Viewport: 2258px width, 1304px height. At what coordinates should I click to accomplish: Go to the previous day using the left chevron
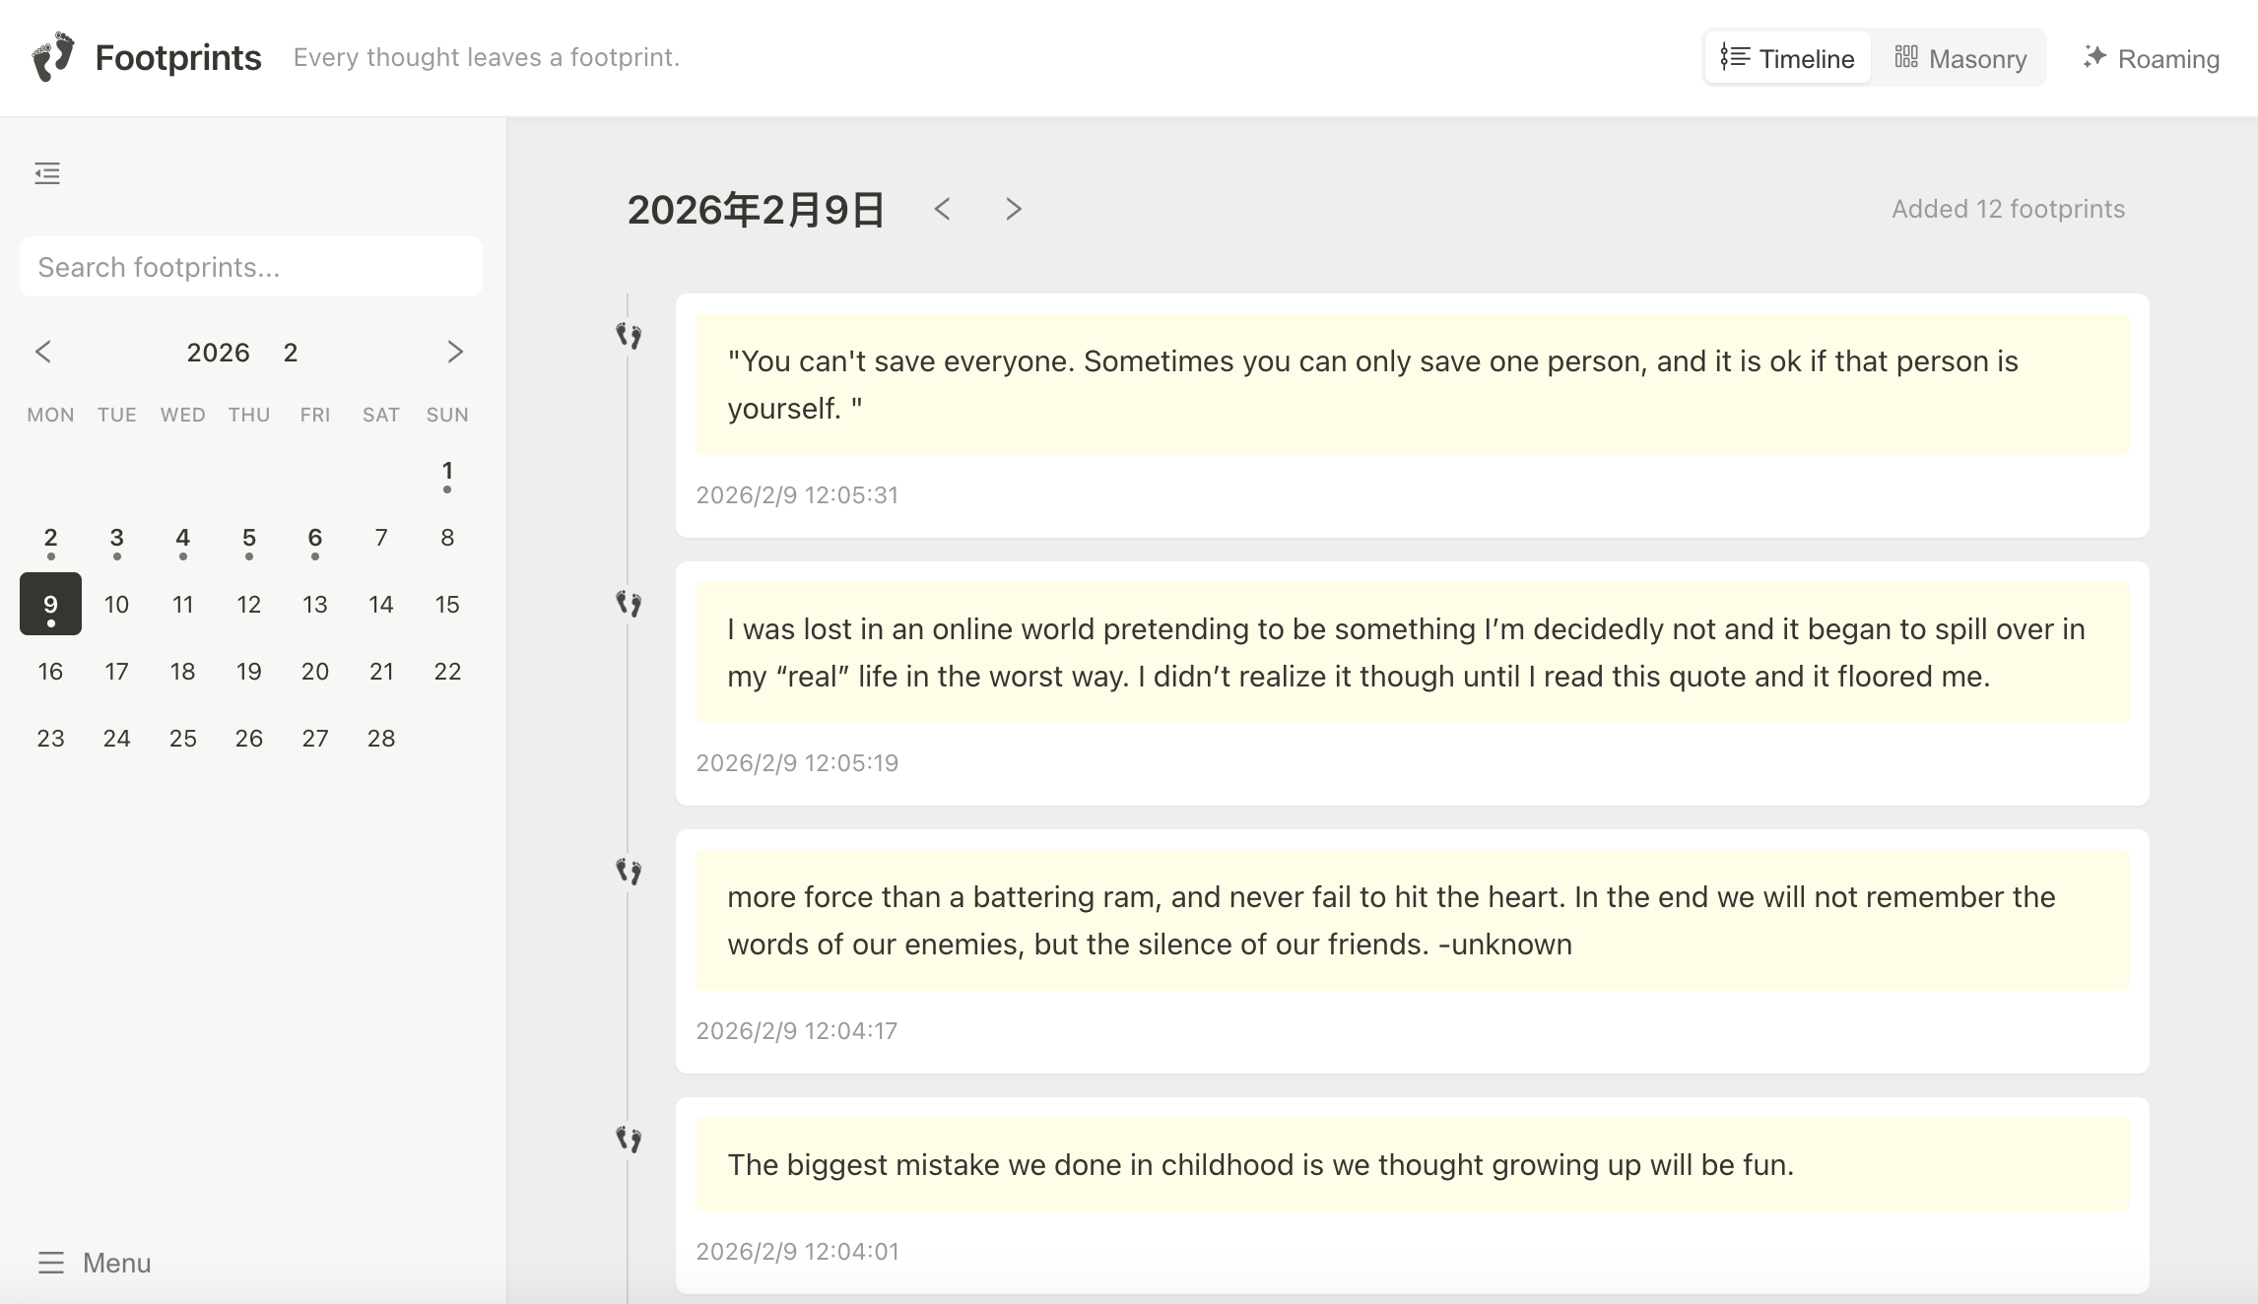point(943,209)
